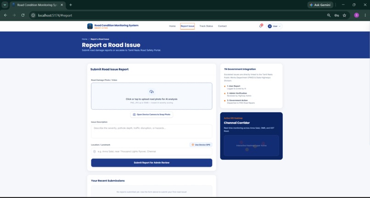Focus the Location / Landmark input field
This screenshot has height=198, width=370.
pos(151,152)
